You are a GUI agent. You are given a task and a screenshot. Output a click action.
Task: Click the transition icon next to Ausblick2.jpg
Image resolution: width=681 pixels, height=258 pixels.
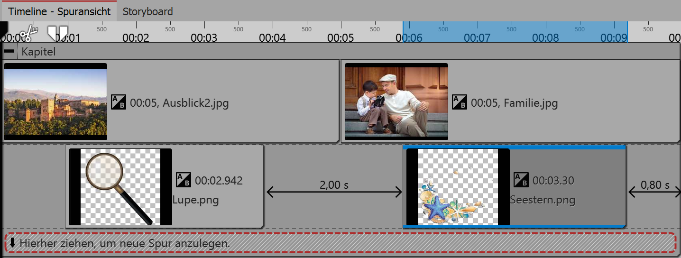[119, 102]
